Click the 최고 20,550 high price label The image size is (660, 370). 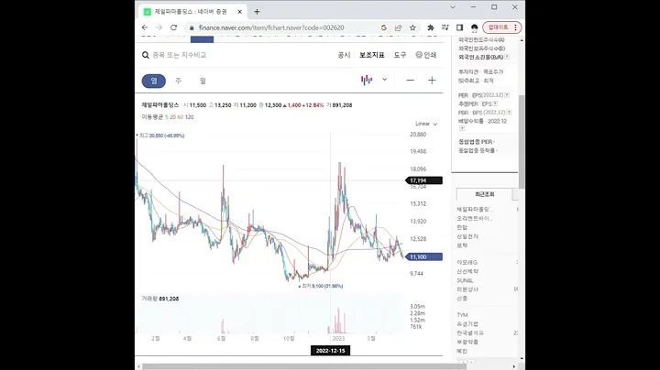tap(161, 136)
